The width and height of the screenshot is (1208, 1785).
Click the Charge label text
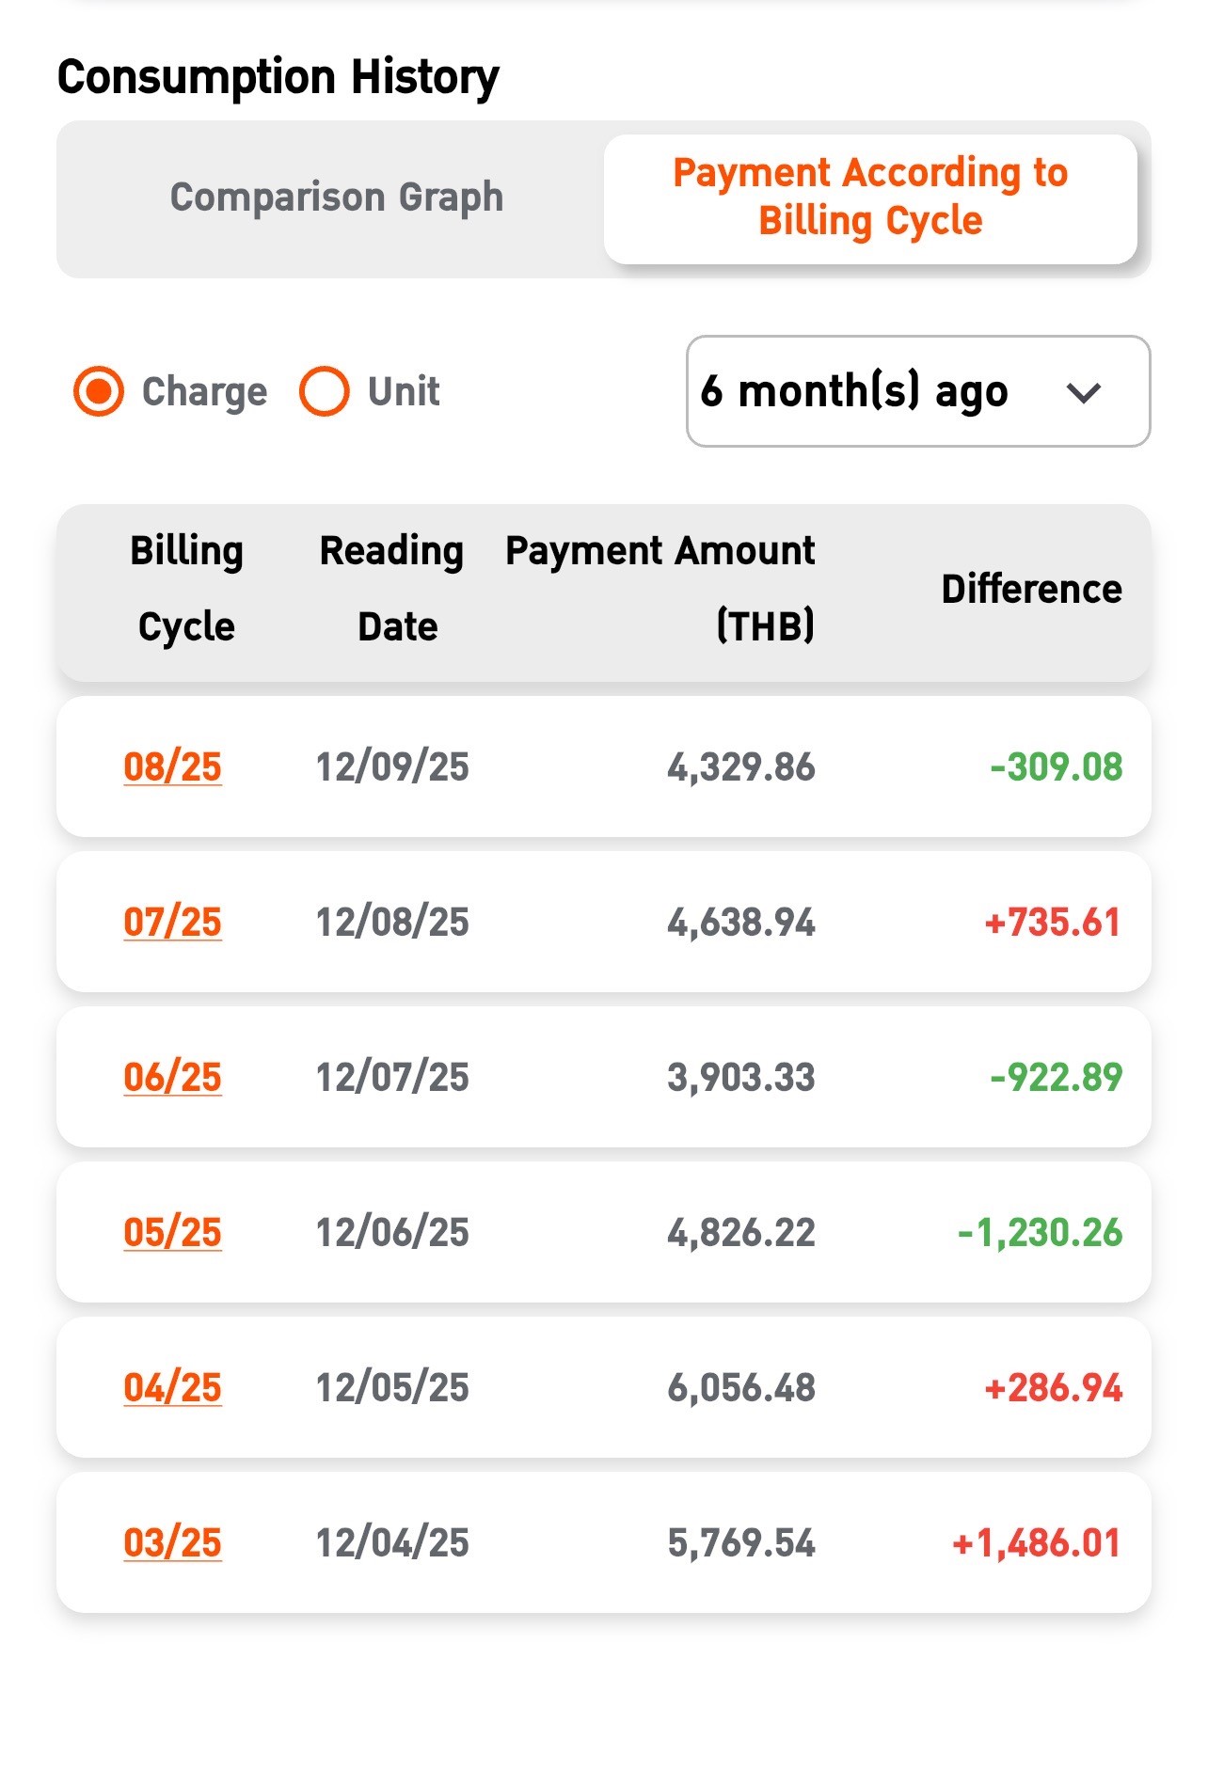tap(204, 391)
